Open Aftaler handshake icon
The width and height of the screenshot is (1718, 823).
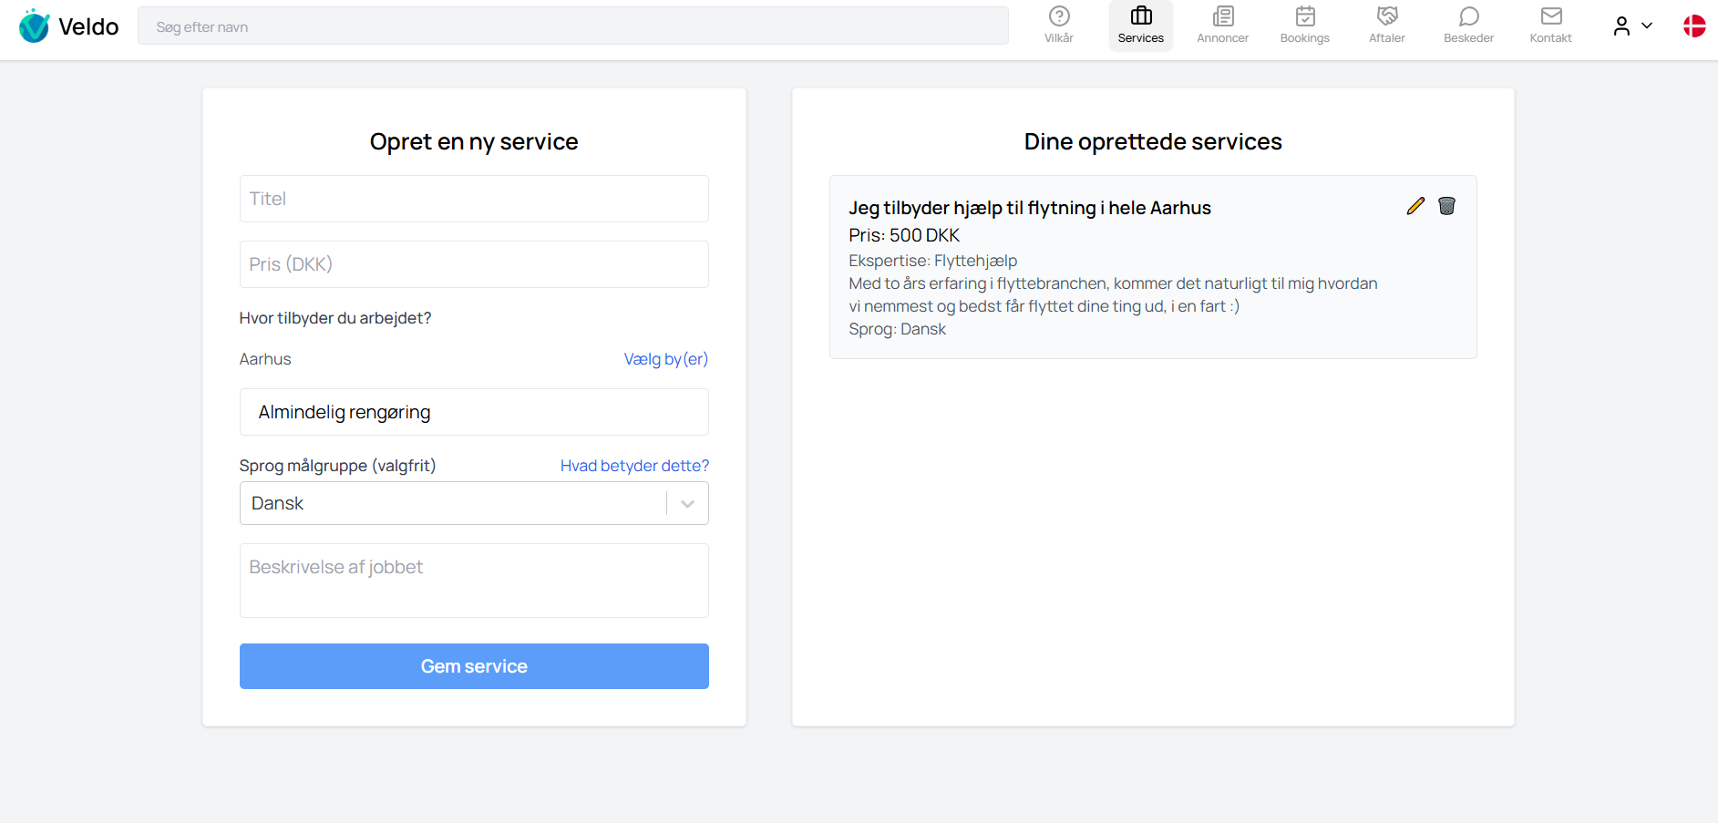point(1386,16)
